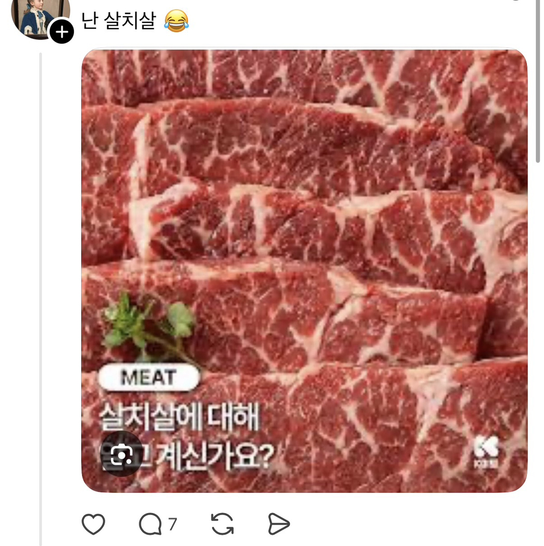
Task: Follow the author via the plus badge
Action: 62,32
